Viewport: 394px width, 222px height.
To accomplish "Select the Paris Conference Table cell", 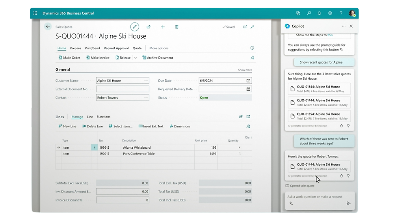I will (x=158, y=154).
